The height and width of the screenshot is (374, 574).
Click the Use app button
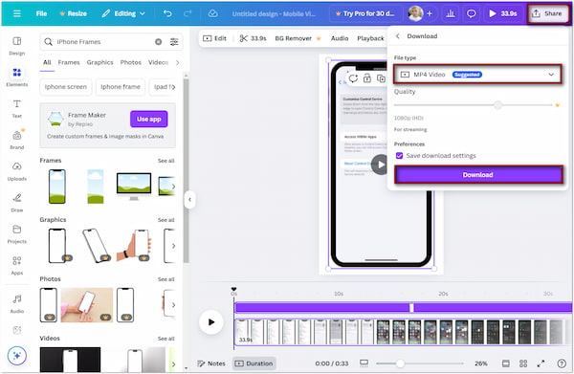coord(149,119)
